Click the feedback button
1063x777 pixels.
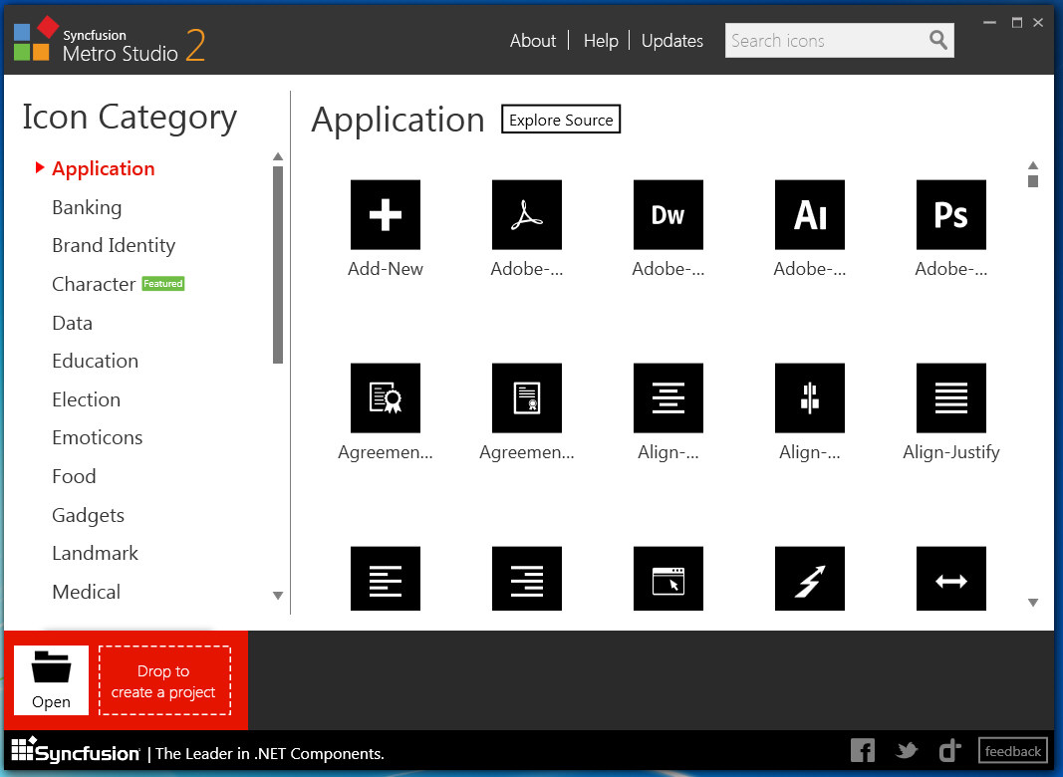[1013, 750]
